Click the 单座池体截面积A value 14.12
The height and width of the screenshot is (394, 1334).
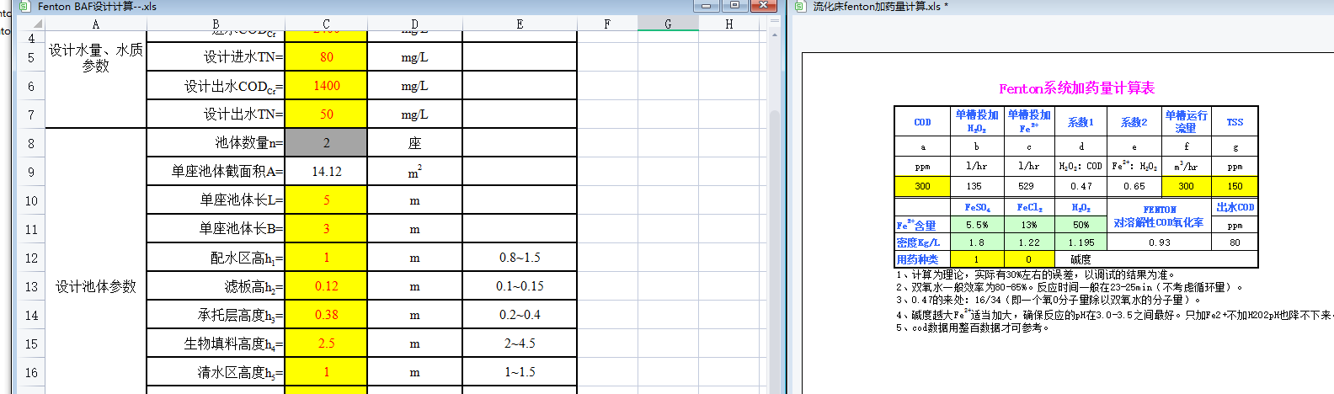click(x=326, y=172)
